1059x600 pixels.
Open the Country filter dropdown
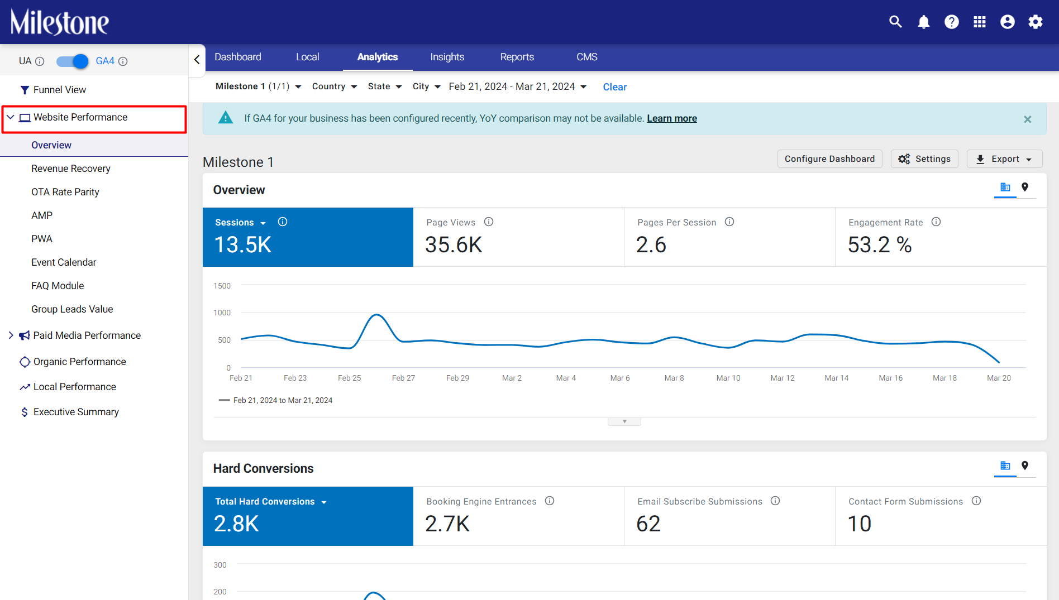[335, 87]
